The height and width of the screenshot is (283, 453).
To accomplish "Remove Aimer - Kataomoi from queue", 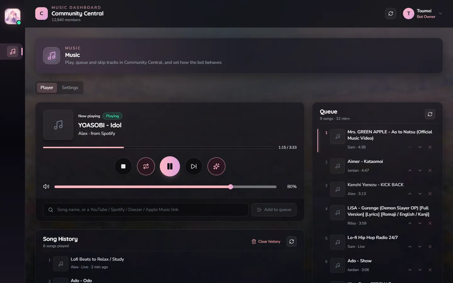I will pos(430,170).
